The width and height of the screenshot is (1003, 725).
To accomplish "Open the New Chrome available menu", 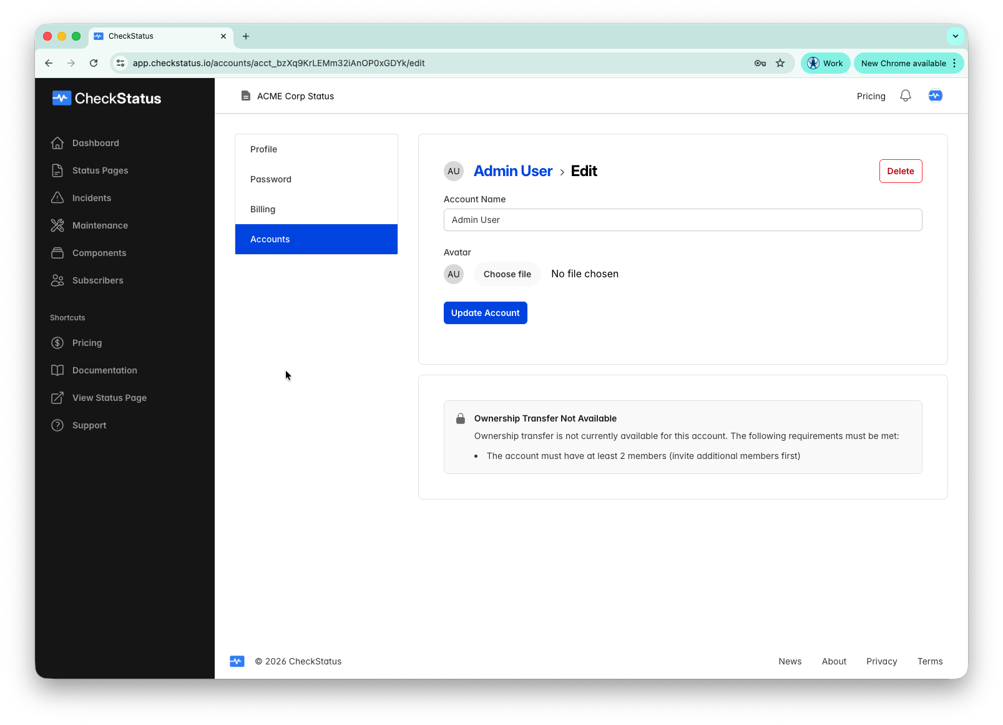I will [908, 63].
